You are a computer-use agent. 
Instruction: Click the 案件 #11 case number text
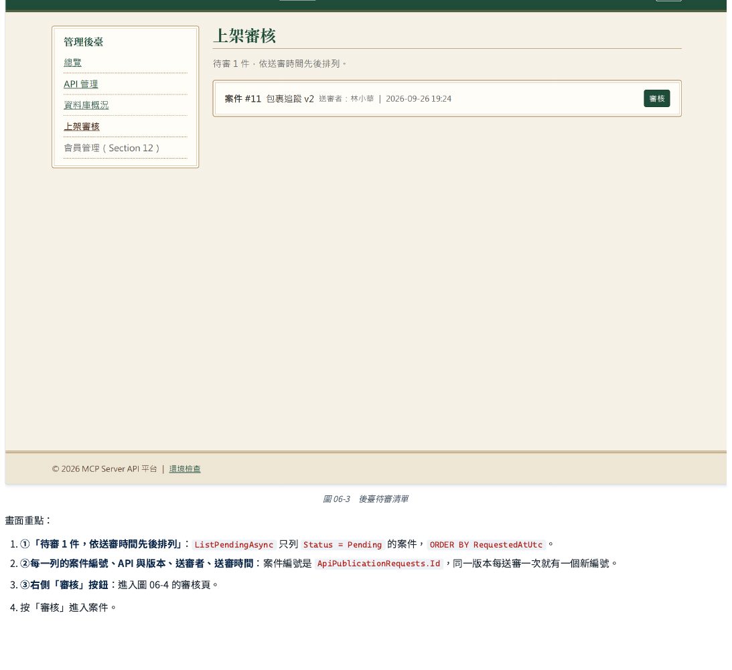[242, 98]
